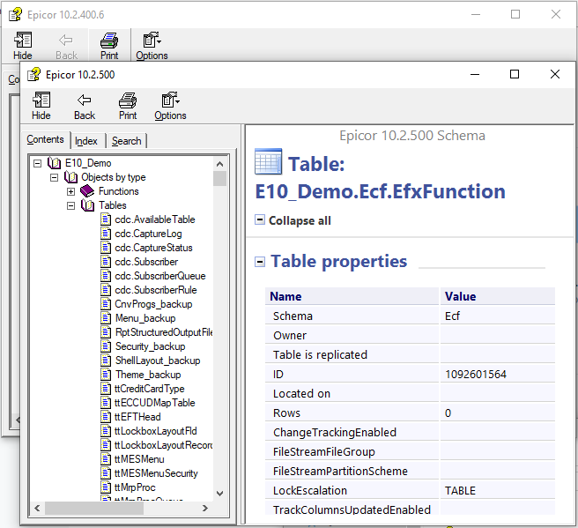Click Hide icon in Epicor 10.2.500 toolbar
578x528 pixels.
click(41, 100)
